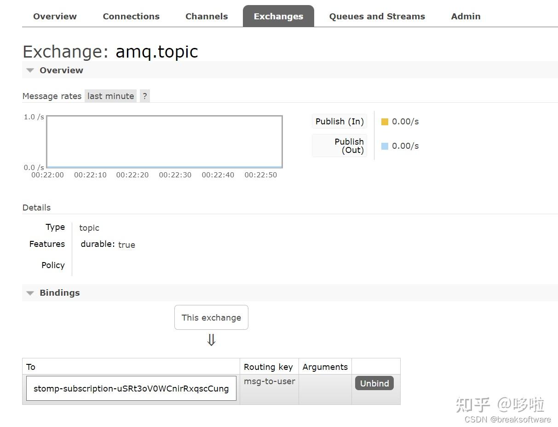This screenshot has width=558, height=427.
Task: Switch to the Connections tab
Action: tap(131, 16)
